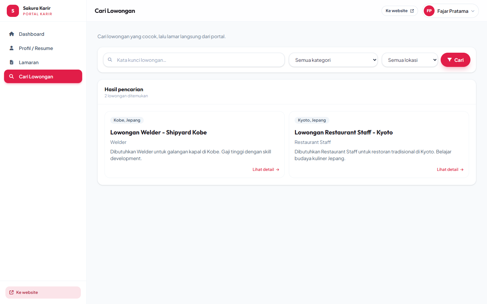Click the Fajar Pratama name label
Viewport: 487px width, 304px height.
click(x=453, y=11)
